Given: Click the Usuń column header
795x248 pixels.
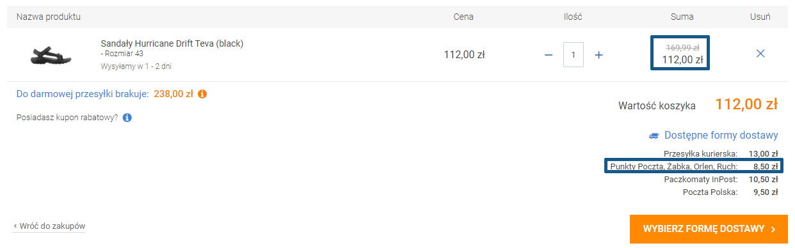Looking at the screenshot, I should tap(760, 17).
